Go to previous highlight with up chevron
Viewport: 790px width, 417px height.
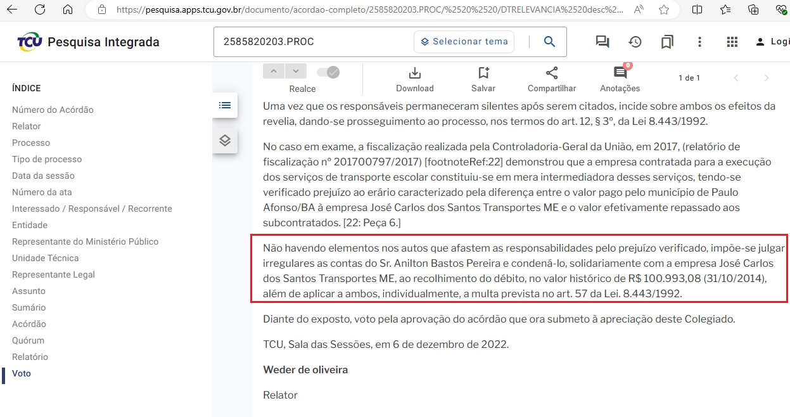pos(274,71)
